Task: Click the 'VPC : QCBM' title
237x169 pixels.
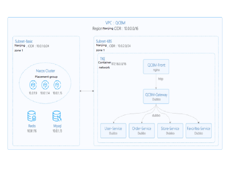Action: pos(115,23)
